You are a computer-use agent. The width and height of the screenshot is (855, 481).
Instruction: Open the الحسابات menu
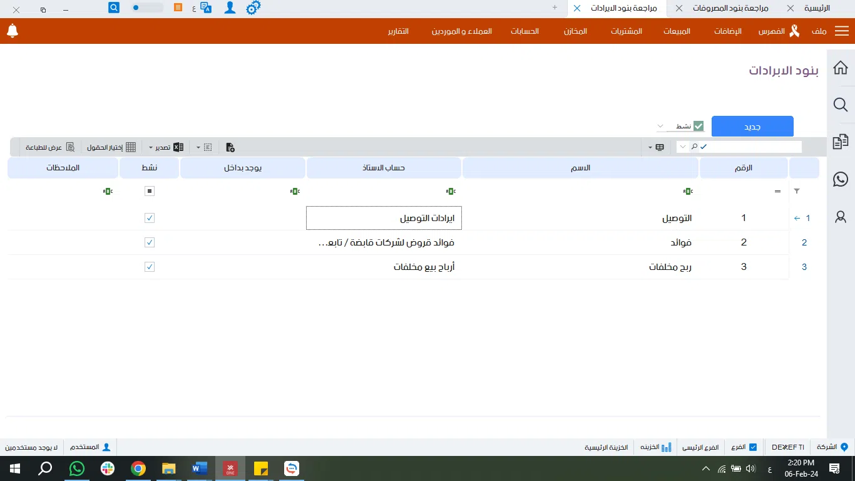tap(525, 31)
